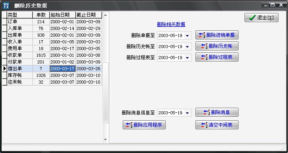
Task: Click row selector of 往来帐 row
Action: (5, 82)
